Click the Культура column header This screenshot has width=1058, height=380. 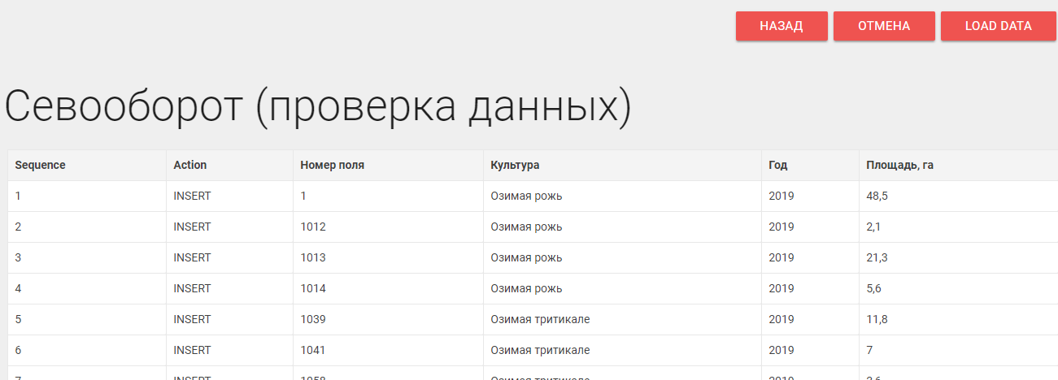pyautogui.click(x=515, y=165)
